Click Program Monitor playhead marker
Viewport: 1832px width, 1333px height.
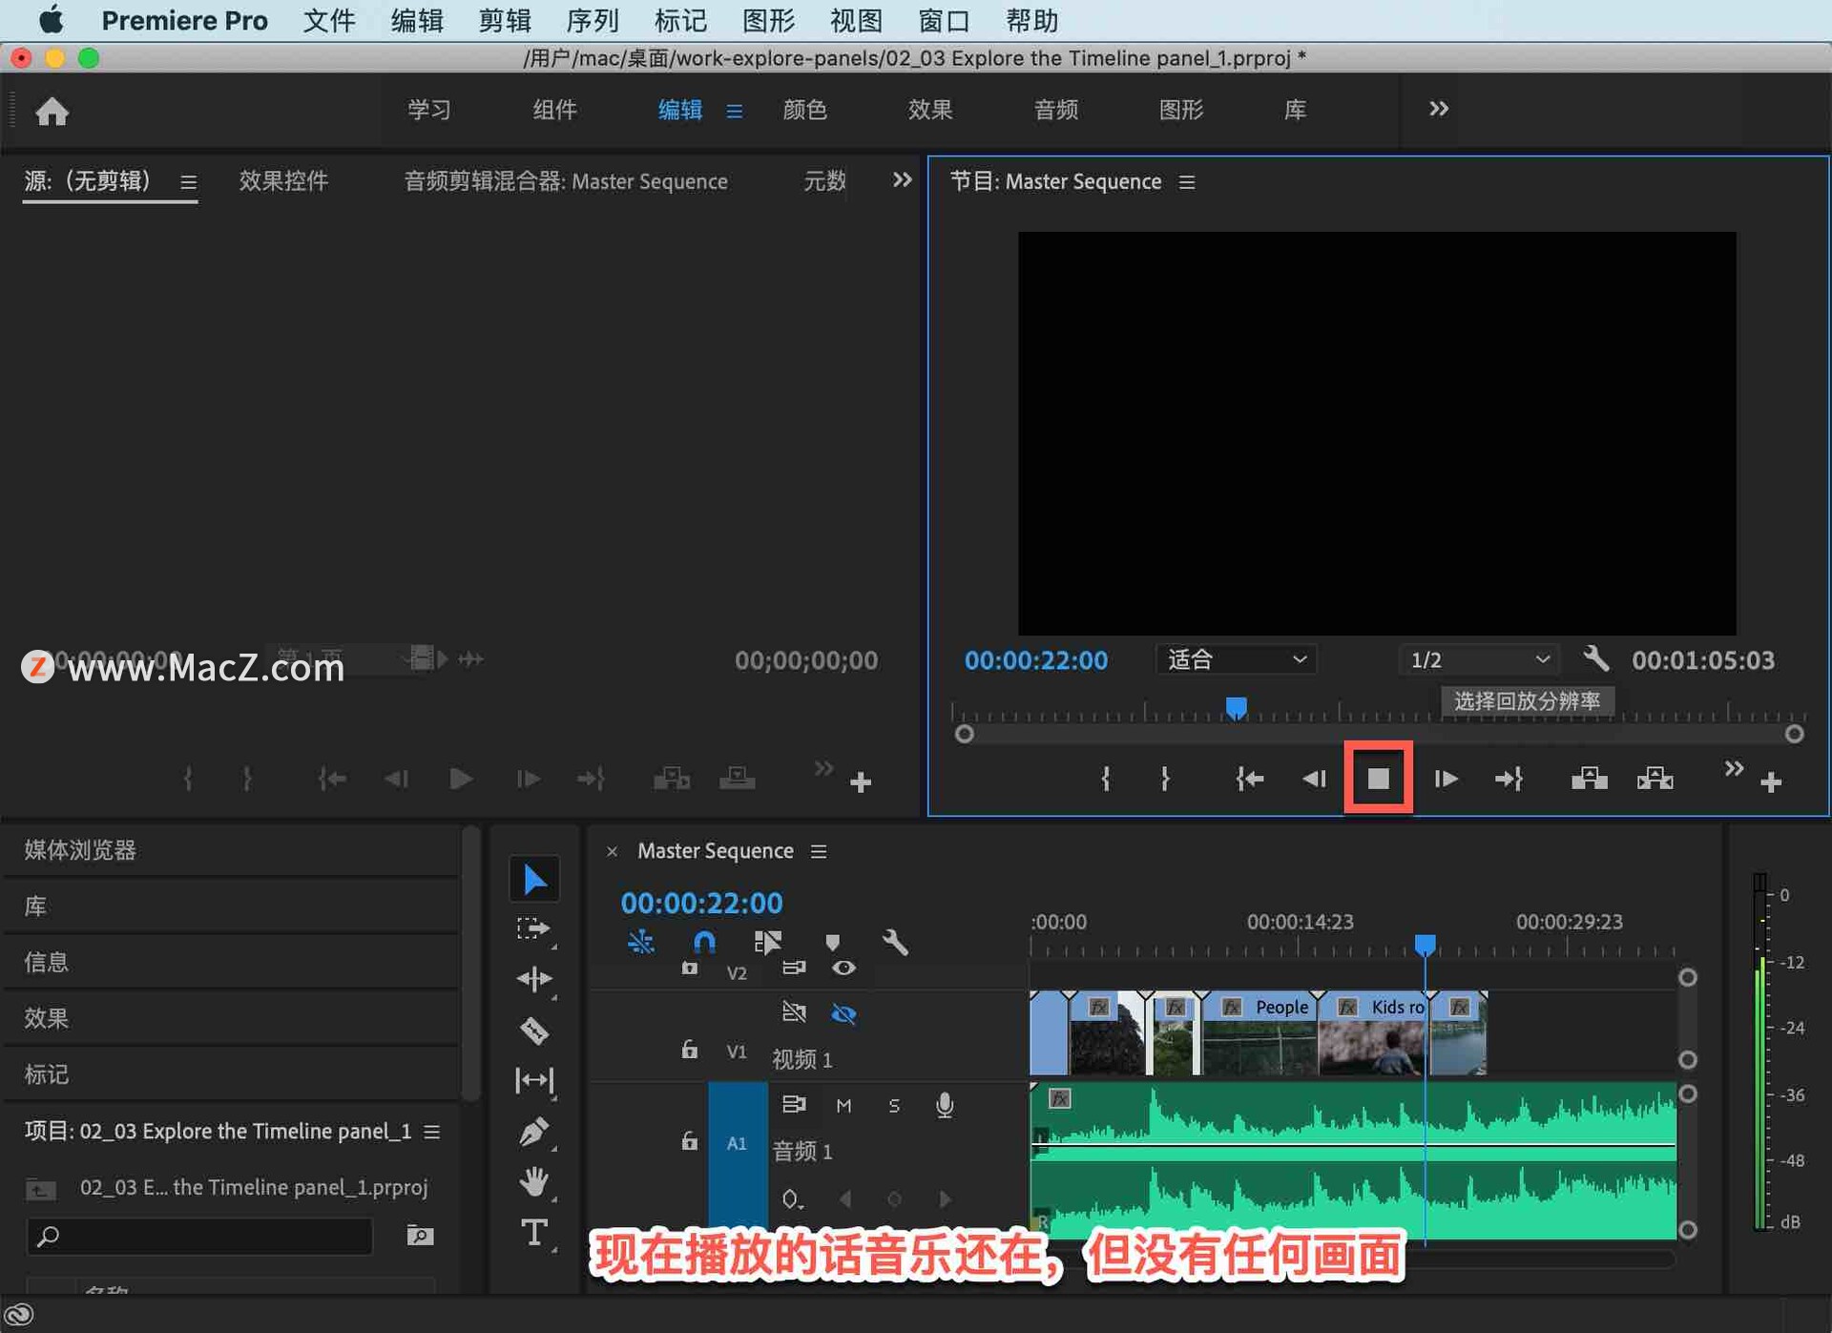click(x=1236, y=708)
